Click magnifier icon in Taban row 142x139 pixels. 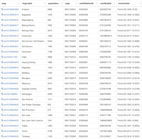2,126
